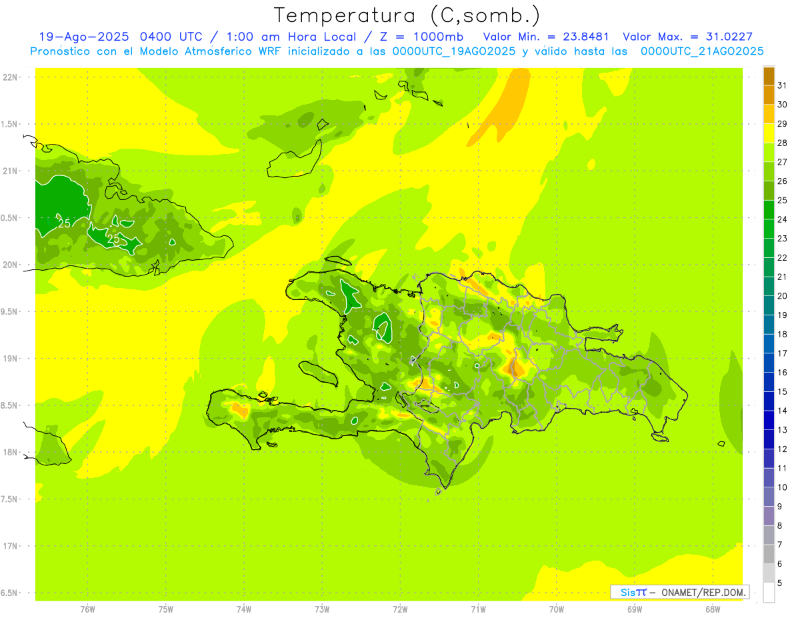Click the green legend swatch between 24 and 25
The width and height of the screenshot is (800, 618).
pos(769,209)
